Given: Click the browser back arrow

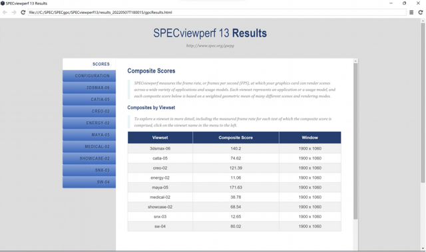Looking at the screenshot, I should coord(5,12).
